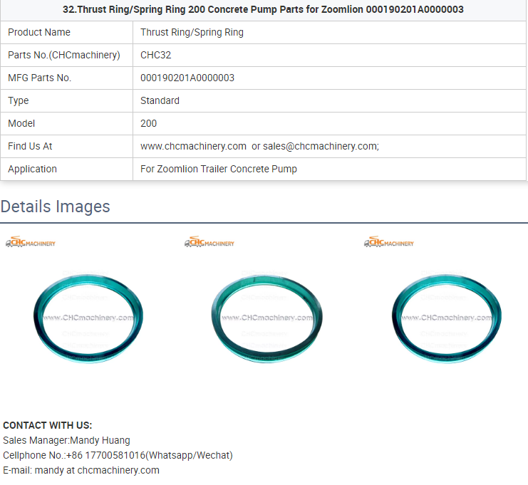
Task: Click the 'CONTACT WITH US:' heading
Action: (x=48, y=425)
